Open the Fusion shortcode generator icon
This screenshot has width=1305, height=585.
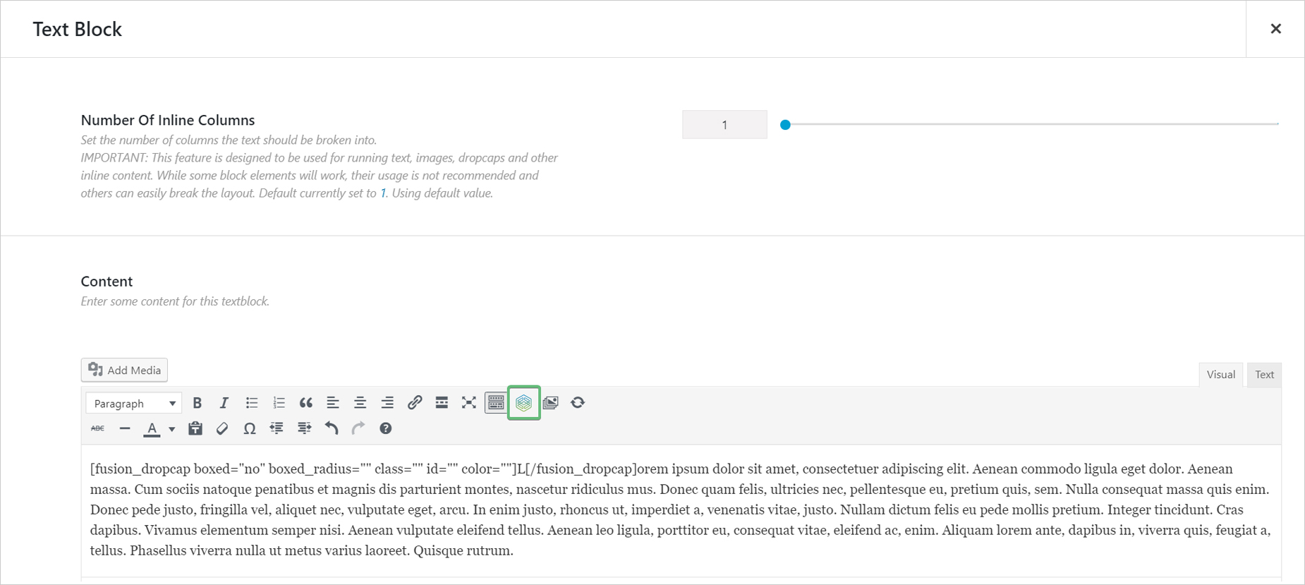pyautogui.click(x=523, y=403)
